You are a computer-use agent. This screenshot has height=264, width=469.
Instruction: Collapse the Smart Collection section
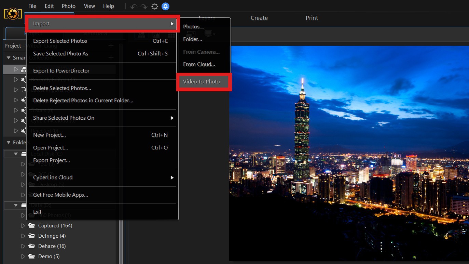[x=9, y=58]
